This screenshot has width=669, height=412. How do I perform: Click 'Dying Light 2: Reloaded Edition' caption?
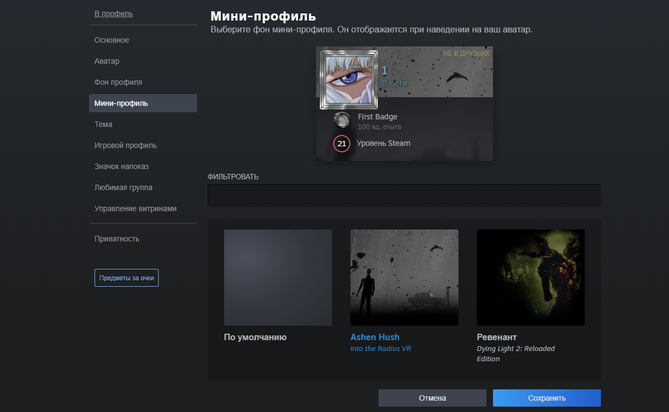tap(516, 354)
